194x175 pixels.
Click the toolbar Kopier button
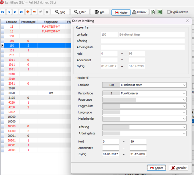(121, 13)
